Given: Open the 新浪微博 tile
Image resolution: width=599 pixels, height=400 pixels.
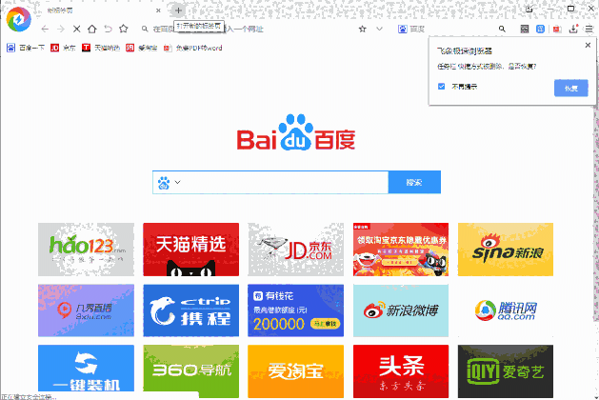Looking at the screenshot, I should [401, 310].
